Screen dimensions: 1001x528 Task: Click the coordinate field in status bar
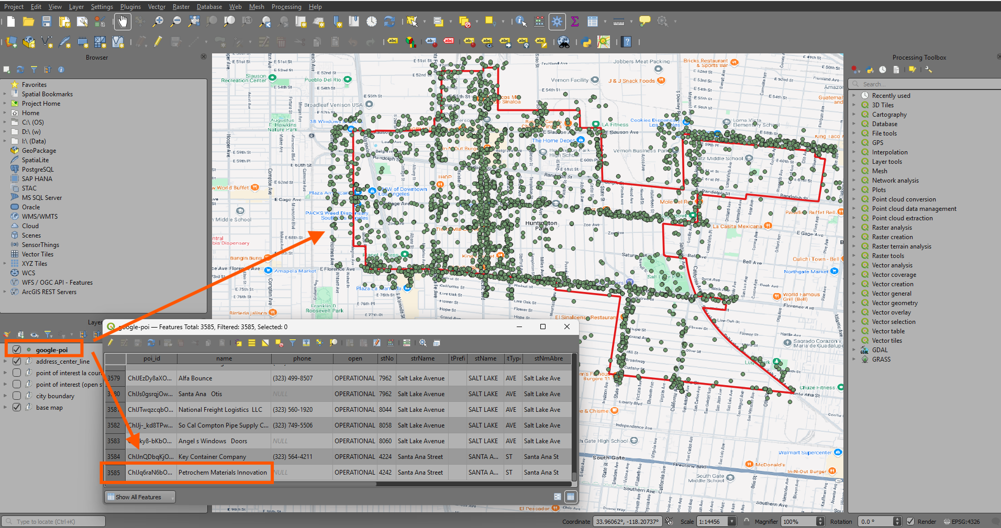627,521
